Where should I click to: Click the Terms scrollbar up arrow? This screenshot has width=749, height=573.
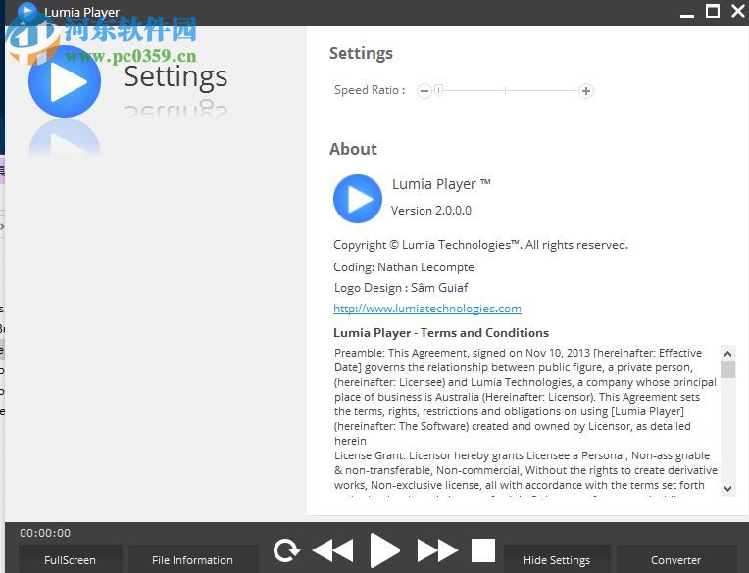[x=727, y=354]
